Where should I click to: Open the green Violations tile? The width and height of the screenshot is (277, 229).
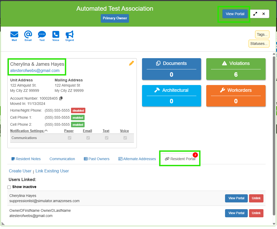[x=236, y=69]
